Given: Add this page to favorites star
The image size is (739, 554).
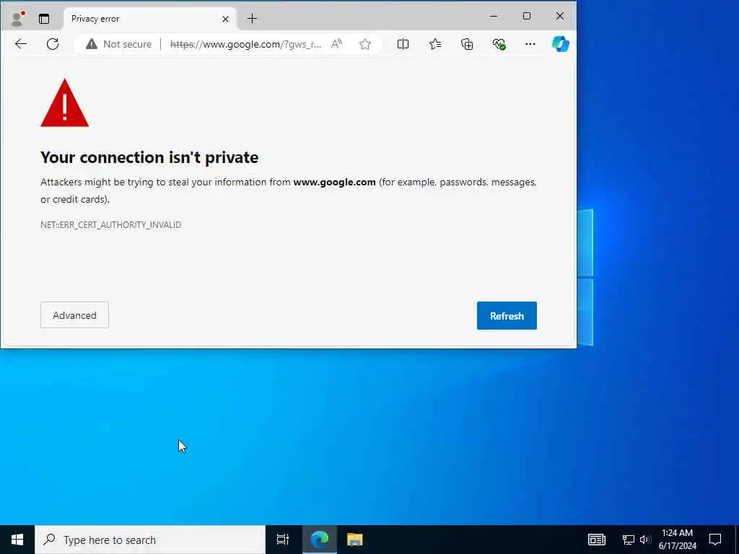Looking at the screenshot, I should coord(364,44).
